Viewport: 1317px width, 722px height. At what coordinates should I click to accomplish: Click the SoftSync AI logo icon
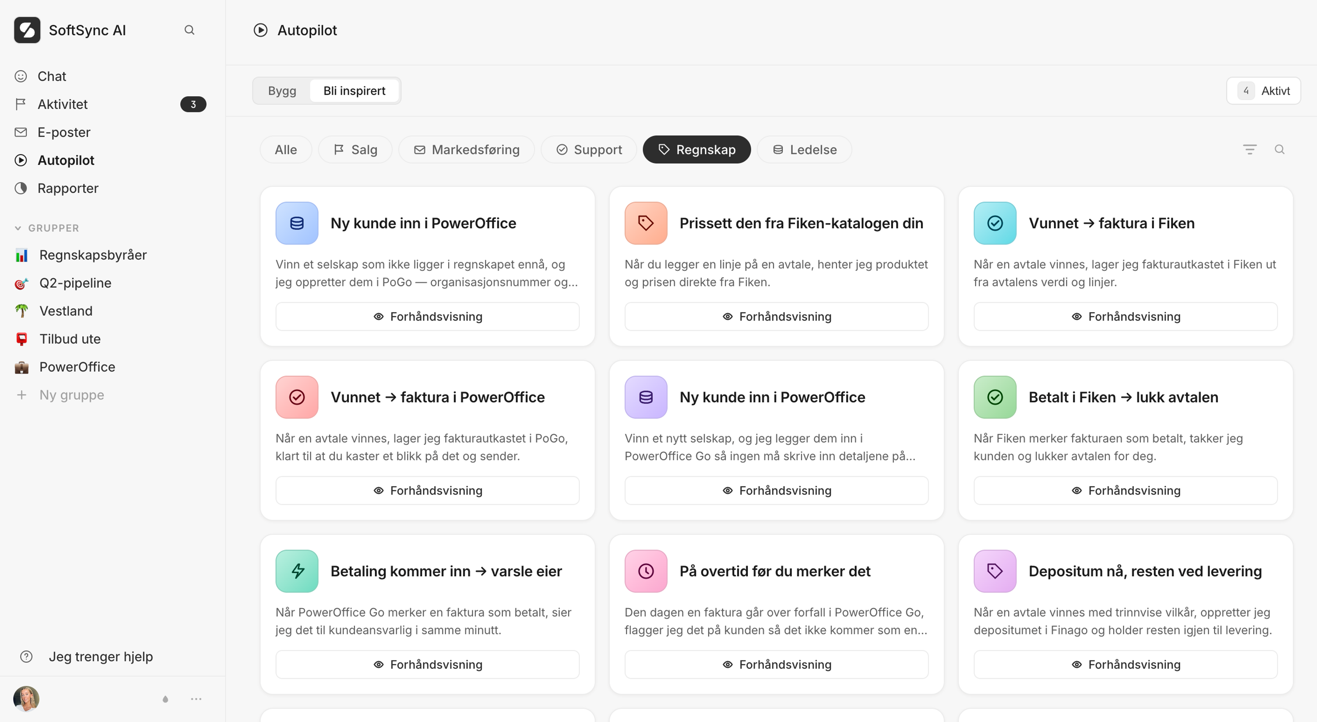click(27, 30)
